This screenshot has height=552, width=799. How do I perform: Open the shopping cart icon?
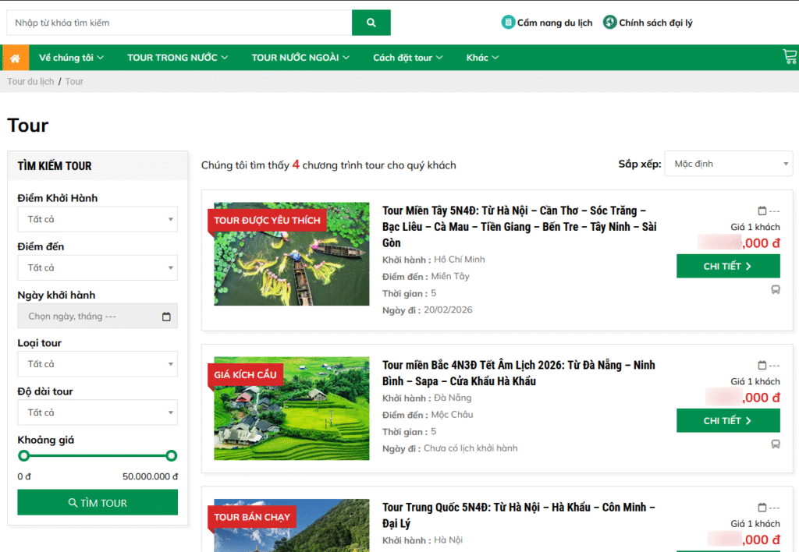790,56
